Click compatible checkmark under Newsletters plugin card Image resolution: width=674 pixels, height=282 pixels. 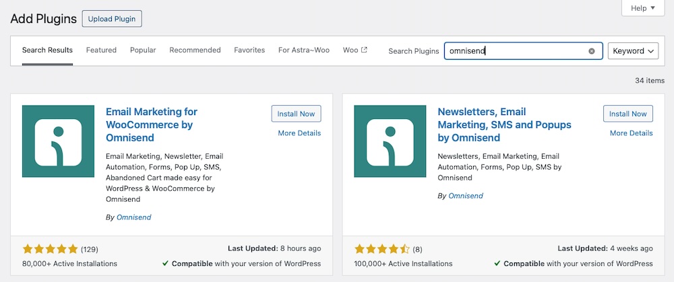[x=497, y=264]
